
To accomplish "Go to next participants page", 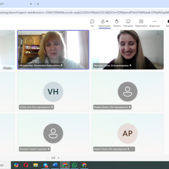I will (59, 158).
